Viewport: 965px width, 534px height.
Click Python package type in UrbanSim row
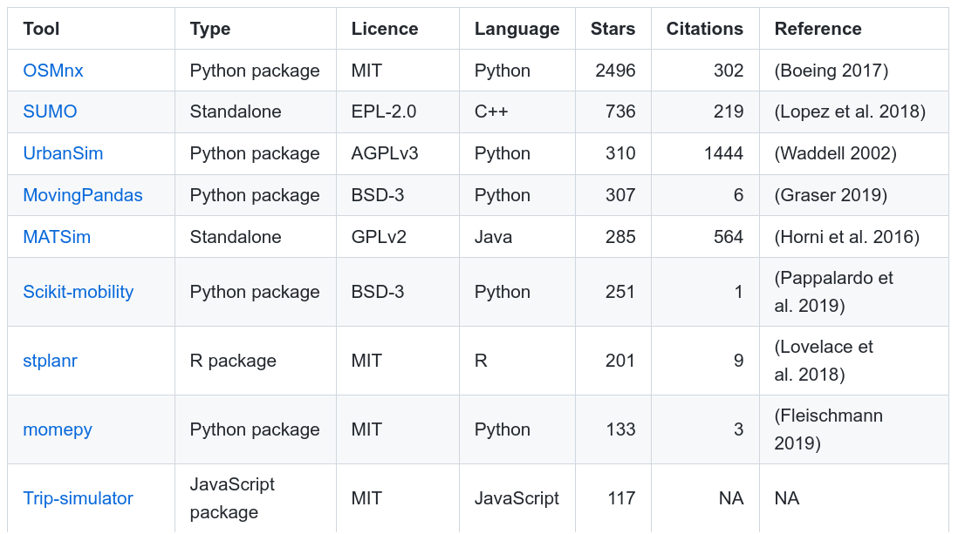tap(255, 153)
